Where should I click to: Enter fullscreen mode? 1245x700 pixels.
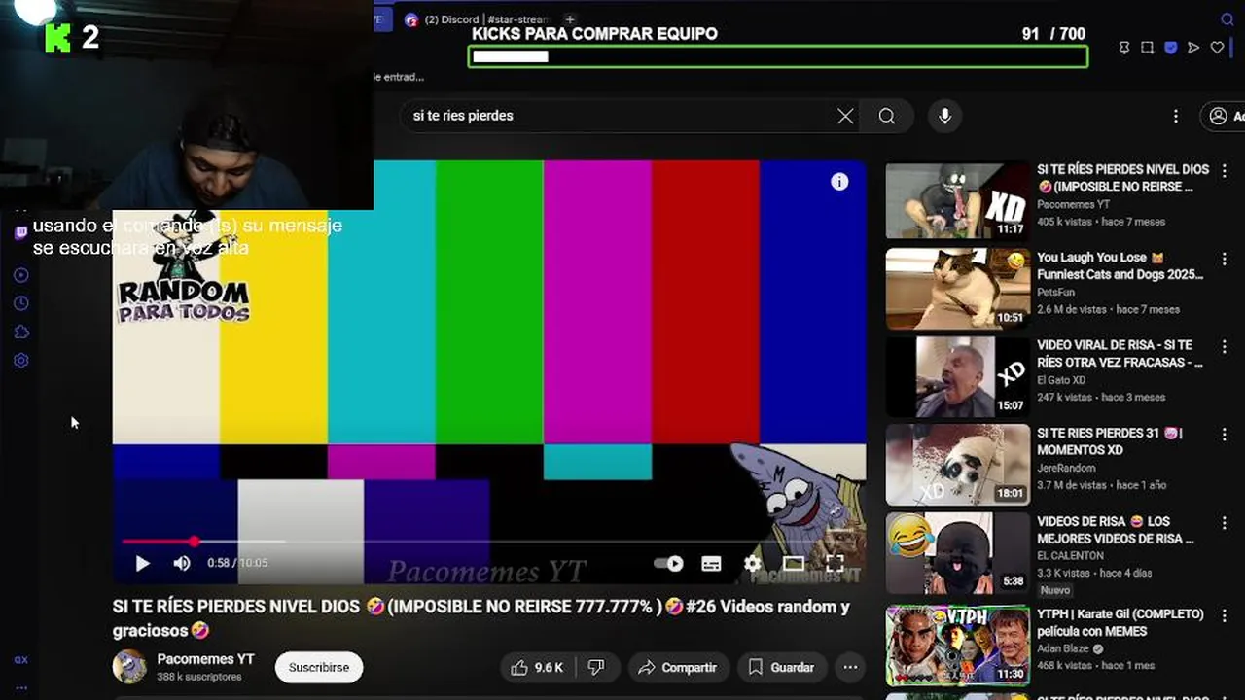835,563
